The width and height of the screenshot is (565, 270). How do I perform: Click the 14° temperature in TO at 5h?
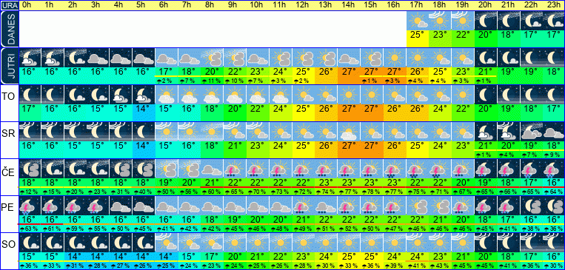pos(144,108)
